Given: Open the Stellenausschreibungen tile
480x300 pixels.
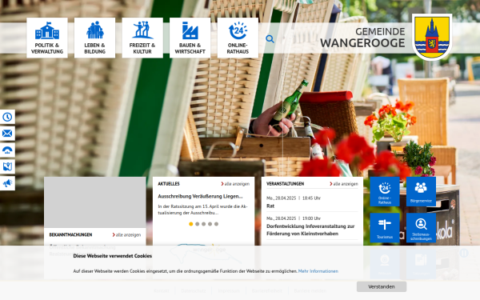Looking at the screenshot, I should click(x=422, y=228).
